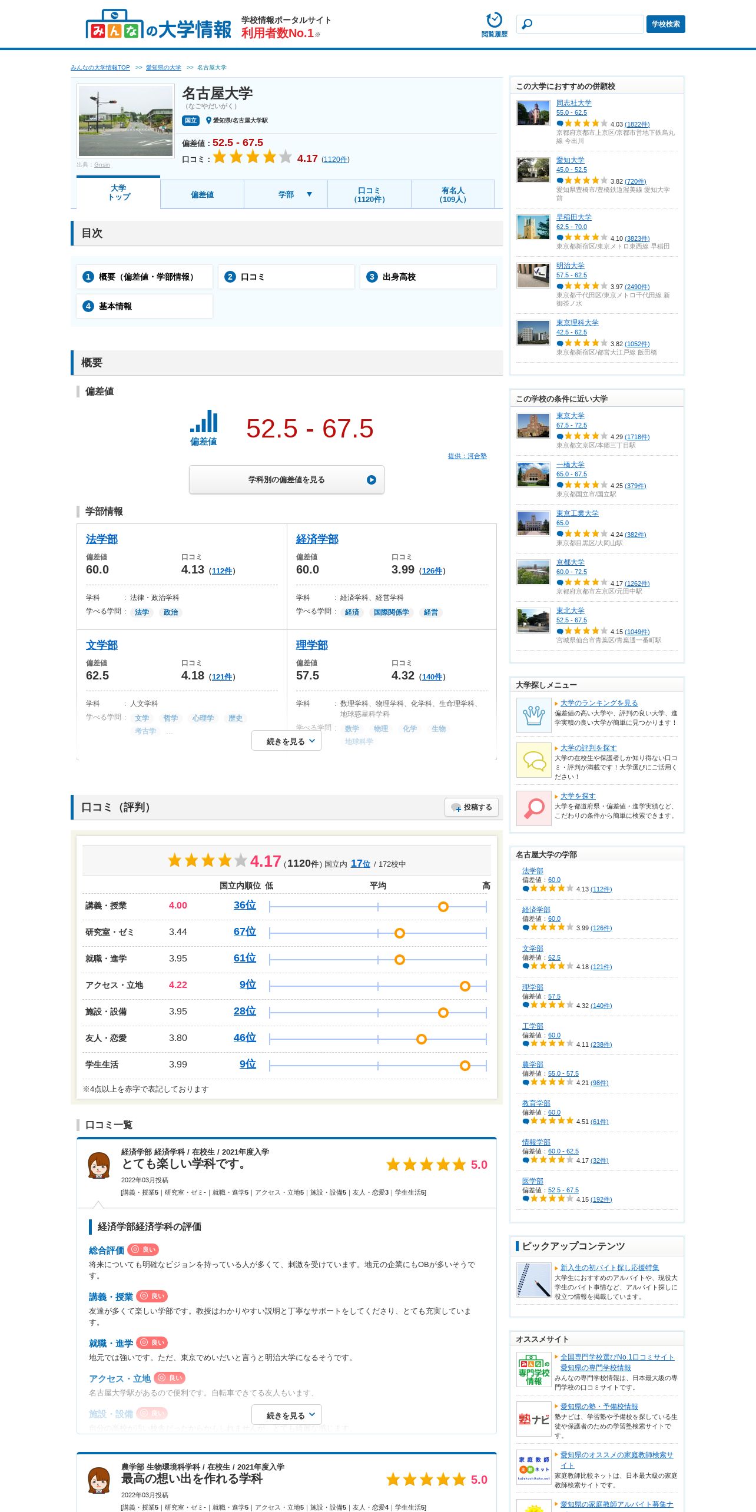
Task: Open 同志社大学 recommended university link
Action: tap(574, 103)
